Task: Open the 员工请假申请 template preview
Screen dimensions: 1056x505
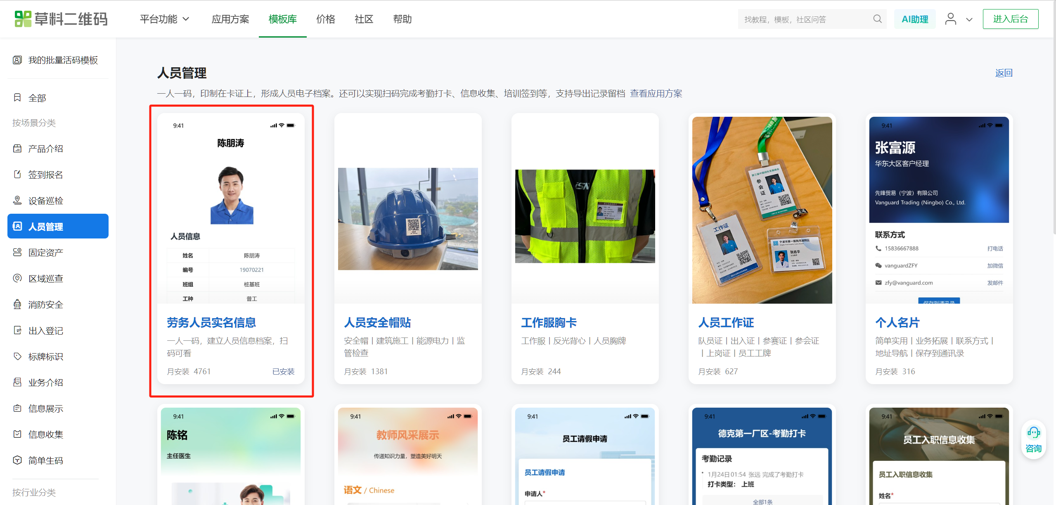Action: pos(585,456)
